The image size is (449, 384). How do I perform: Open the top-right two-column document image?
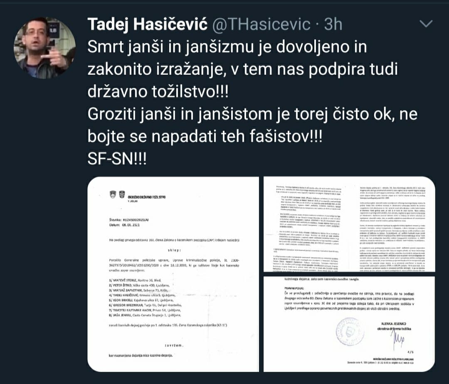(x=349, y=224)
